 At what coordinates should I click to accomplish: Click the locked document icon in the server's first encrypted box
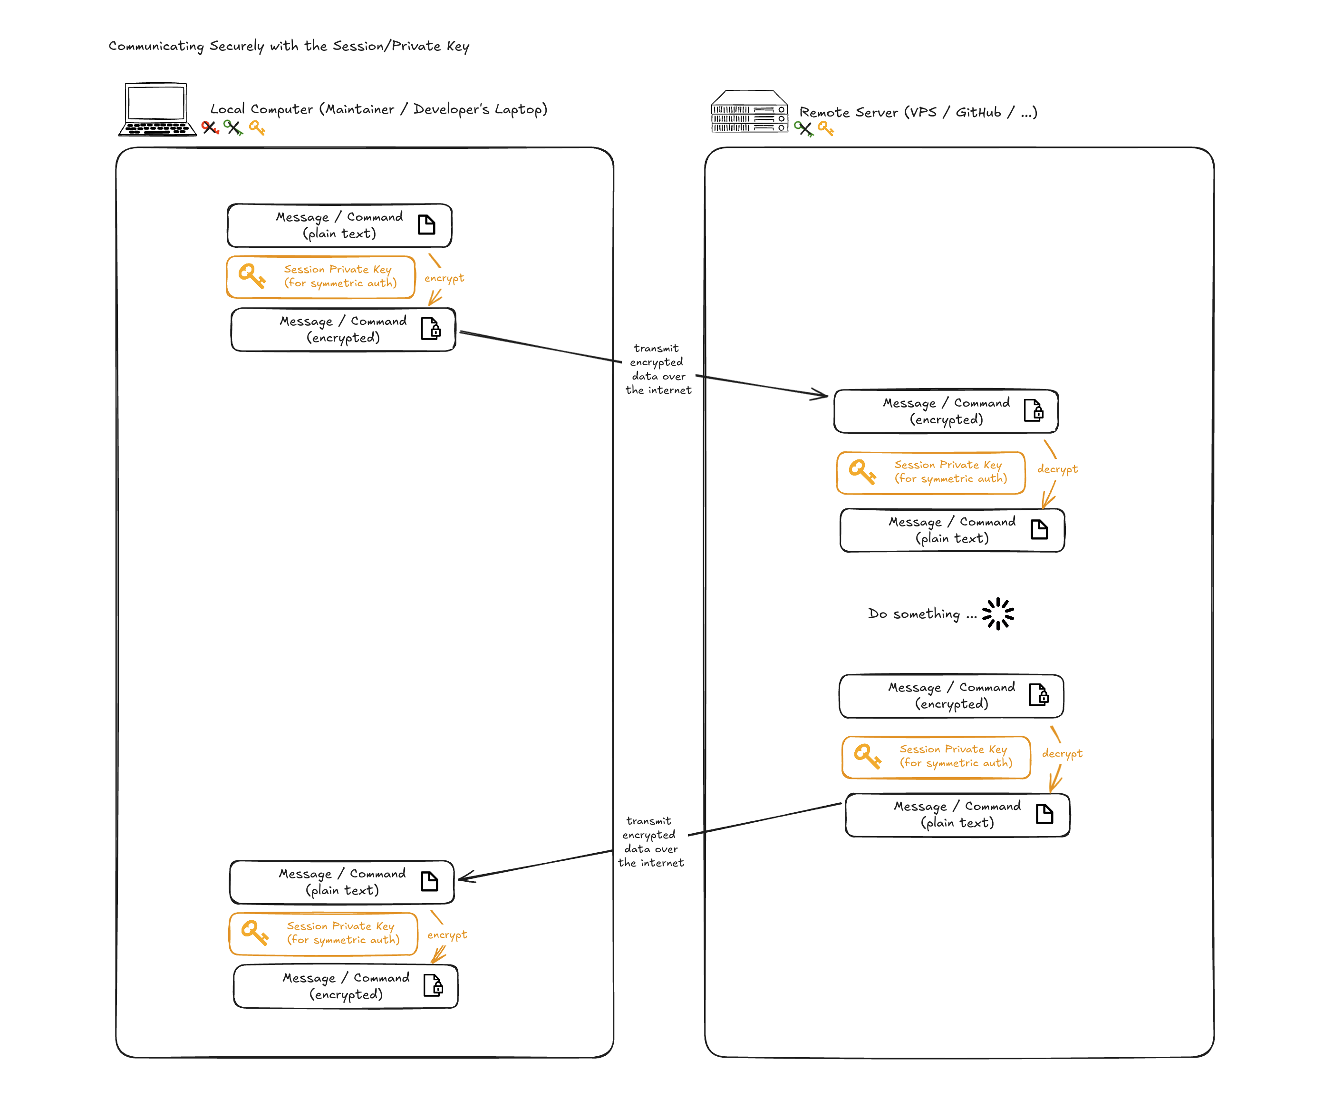click(1034, 410)
